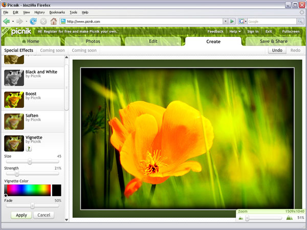Switch to the Picnik Edit tab
The height and width of the screenshot is (230, 307).
click(153, 41)
